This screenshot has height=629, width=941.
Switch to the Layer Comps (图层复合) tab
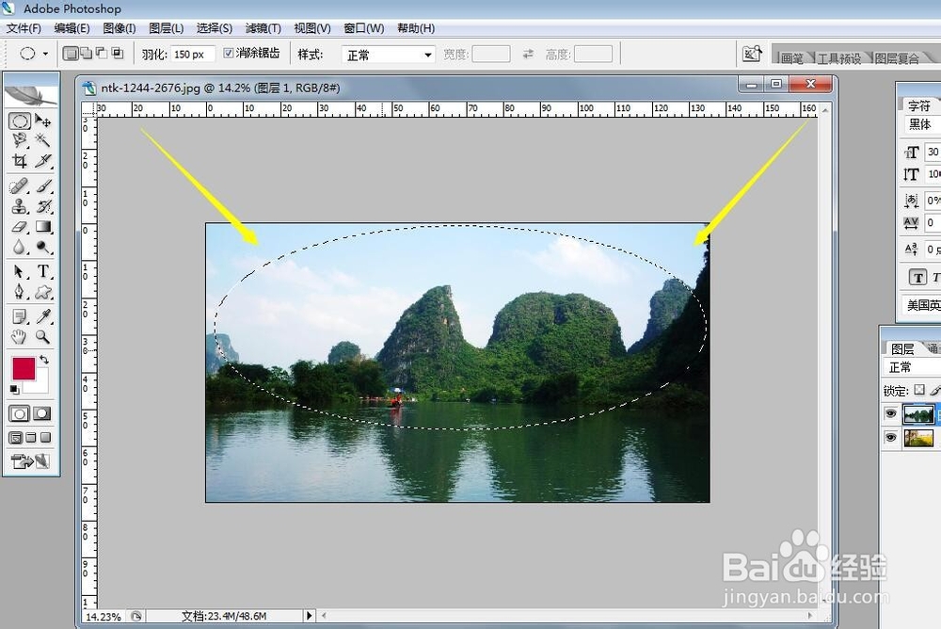pyautogui.click(x=897, y=57)
